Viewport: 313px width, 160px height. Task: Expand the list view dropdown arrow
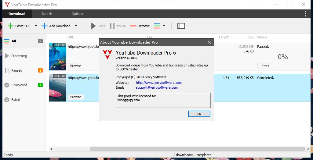pos(164,26)
